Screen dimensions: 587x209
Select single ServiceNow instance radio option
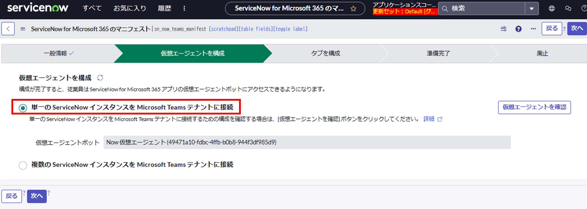23,108
